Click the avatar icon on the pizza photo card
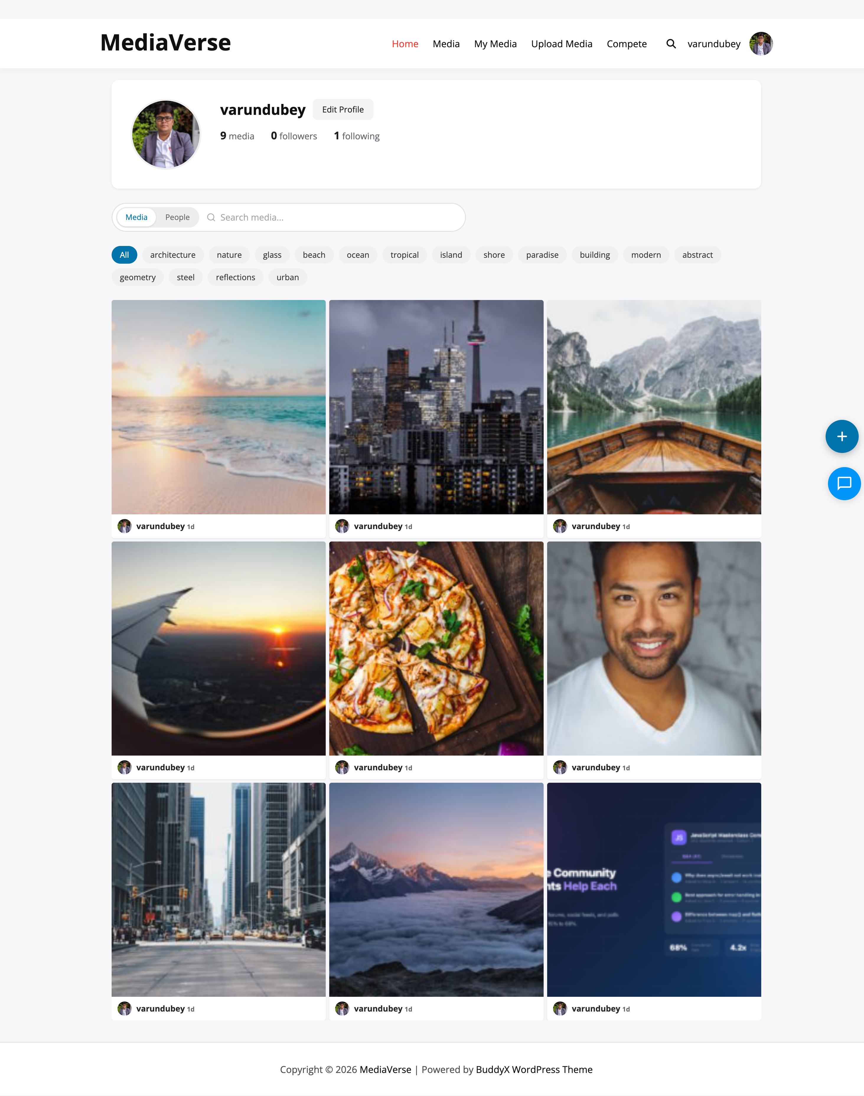 [342, 767]
